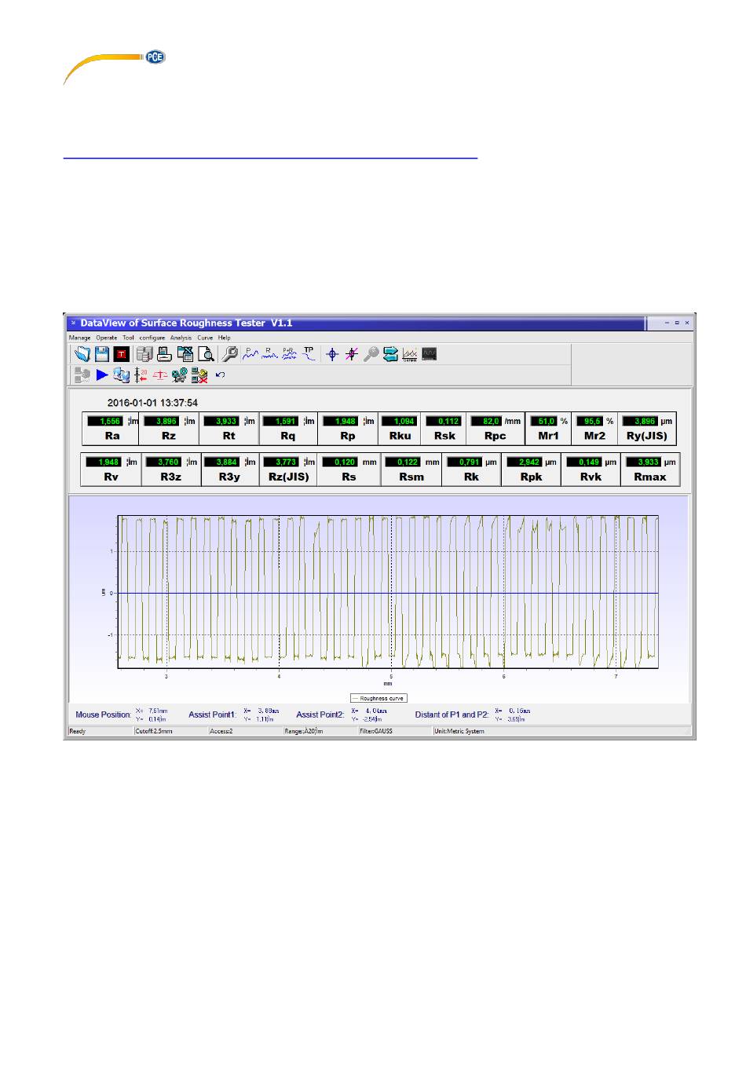Image resolution: width=746 pixels, height=1071 pixels.
Task: Click the Distant of P1 and P2 label
Action: click(x=452, y=715)
